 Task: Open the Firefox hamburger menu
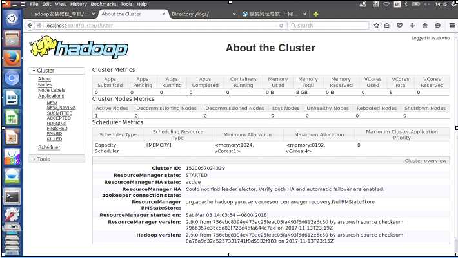point(452,26)
